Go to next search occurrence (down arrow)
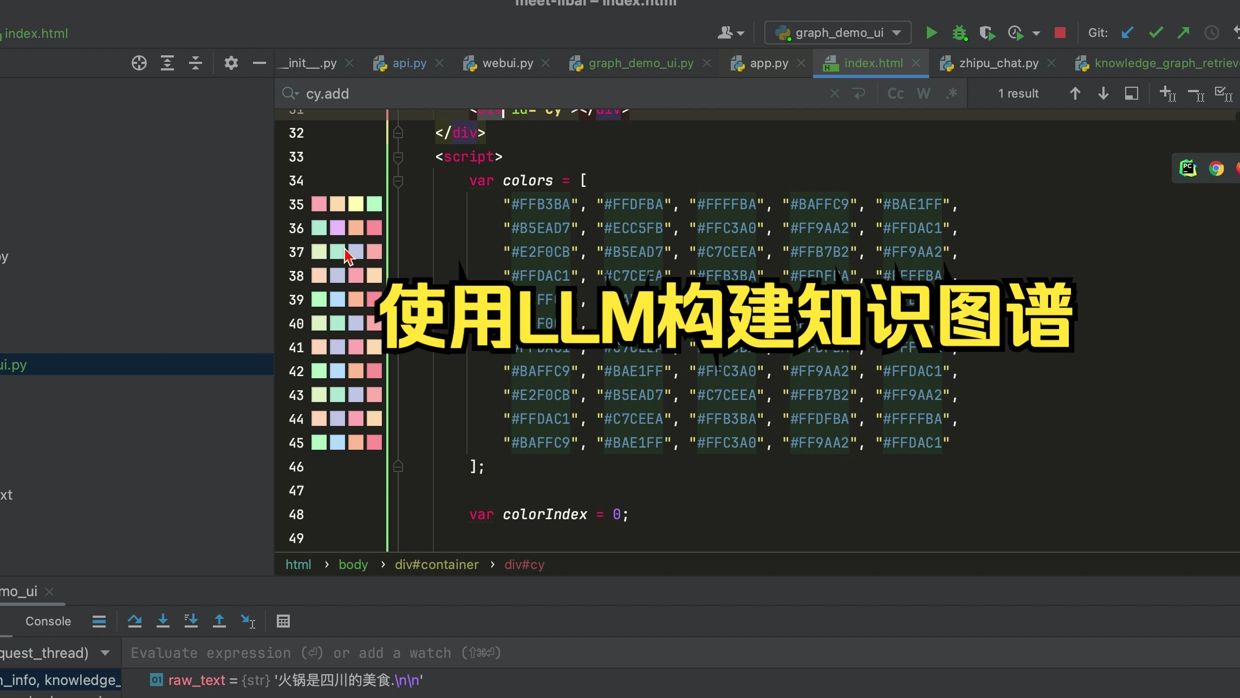The image size is (1240, 698). pyautogui.click(x=1103, y=94)
